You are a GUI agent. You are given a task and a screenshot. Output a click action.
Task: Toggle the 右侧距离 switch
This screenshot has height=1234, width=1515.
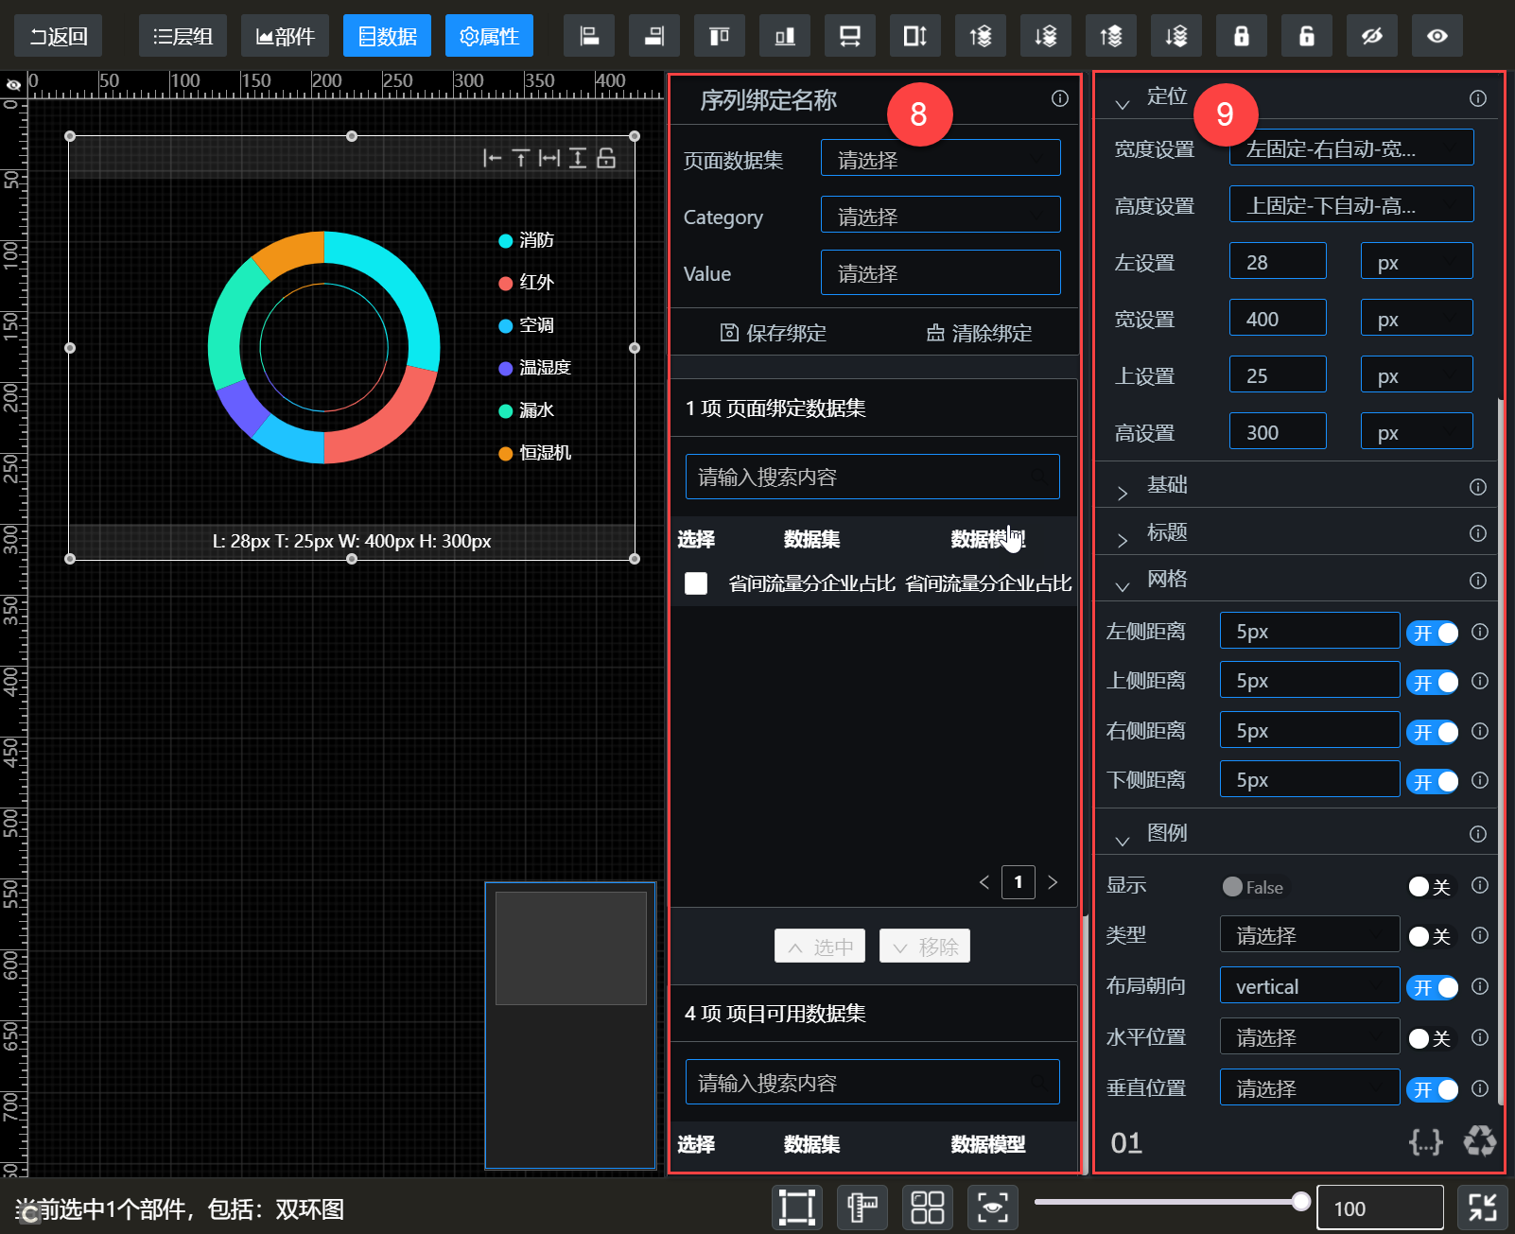click(1433, 732)
